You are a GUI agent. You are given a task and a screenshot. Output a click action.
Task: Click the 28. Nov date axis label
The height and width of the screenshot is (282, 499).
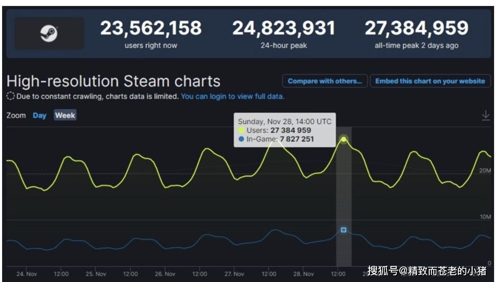(304, 274)
